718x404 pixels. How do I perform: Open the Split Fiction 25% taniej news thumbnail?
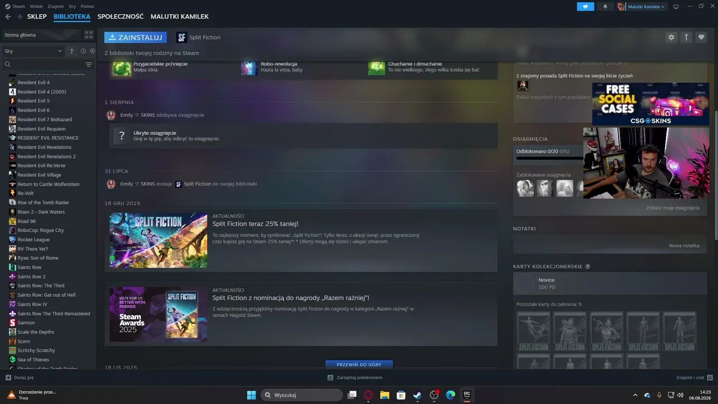coord(158,240)
